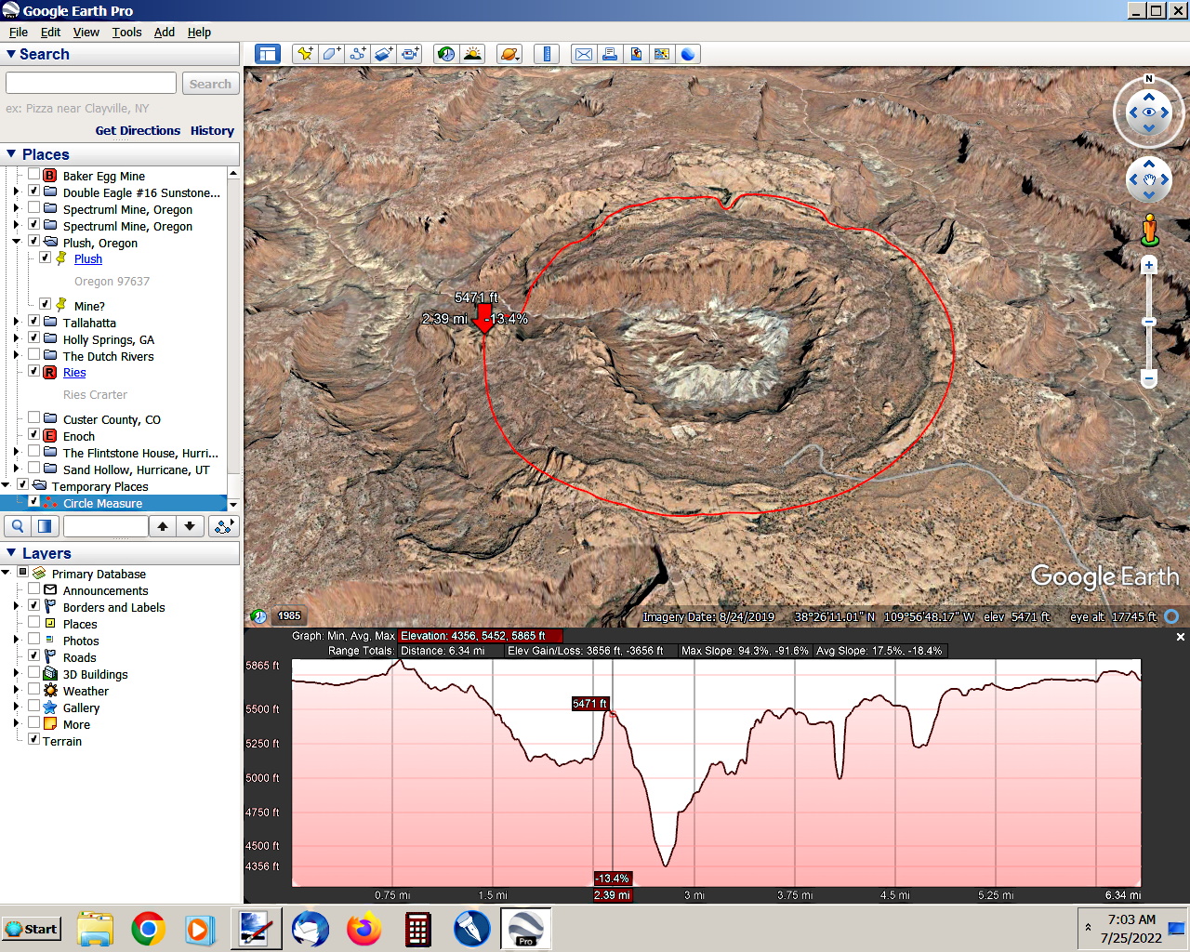Click the 1985 historical imagery icon

(x=289, y=615)
